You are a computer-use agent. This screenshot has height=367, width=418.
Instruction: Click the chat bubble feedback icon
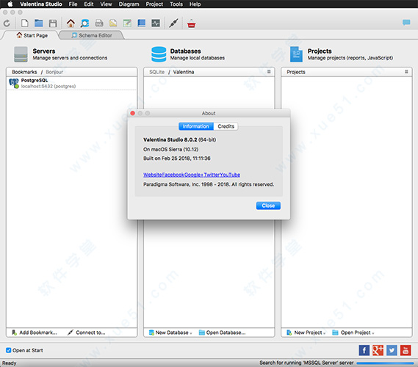pos(406,23)
